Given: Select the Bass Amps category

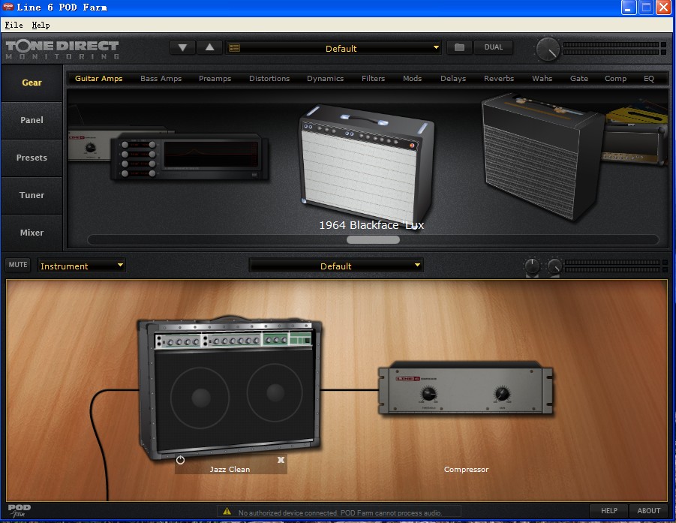Looking at the screenshot, I should coord(161,79).
